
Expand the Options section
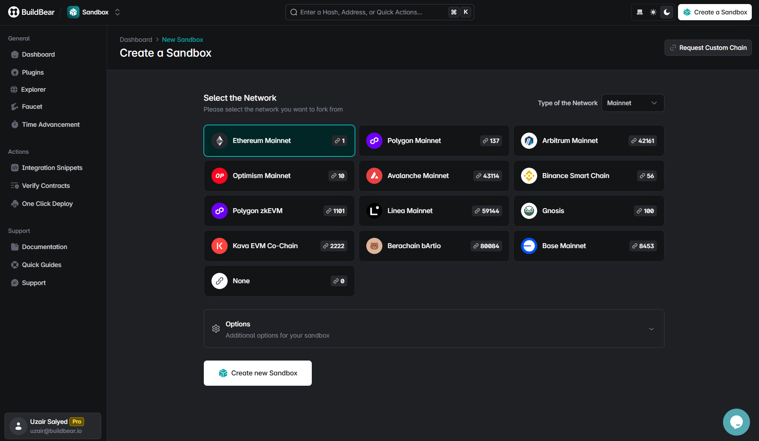coord(433,329)
